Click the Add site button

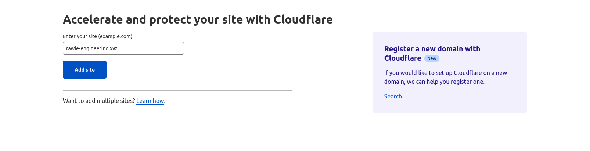[x=84, y=69]
